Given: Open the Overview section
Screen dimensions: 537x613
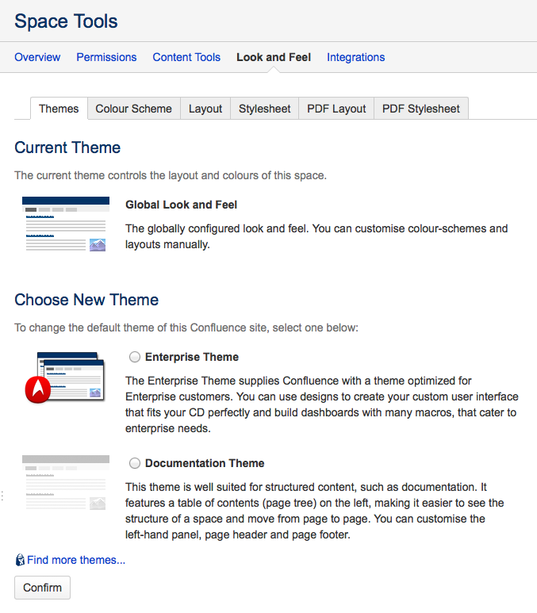Looking at the screenshot, I should pos(37,57).
